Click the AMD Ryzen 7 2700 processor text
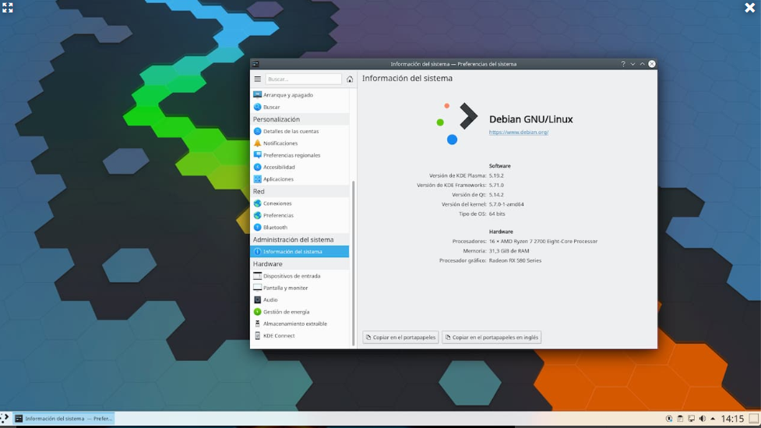The width and height of the screenshot is (761, 428). point(543,242)
